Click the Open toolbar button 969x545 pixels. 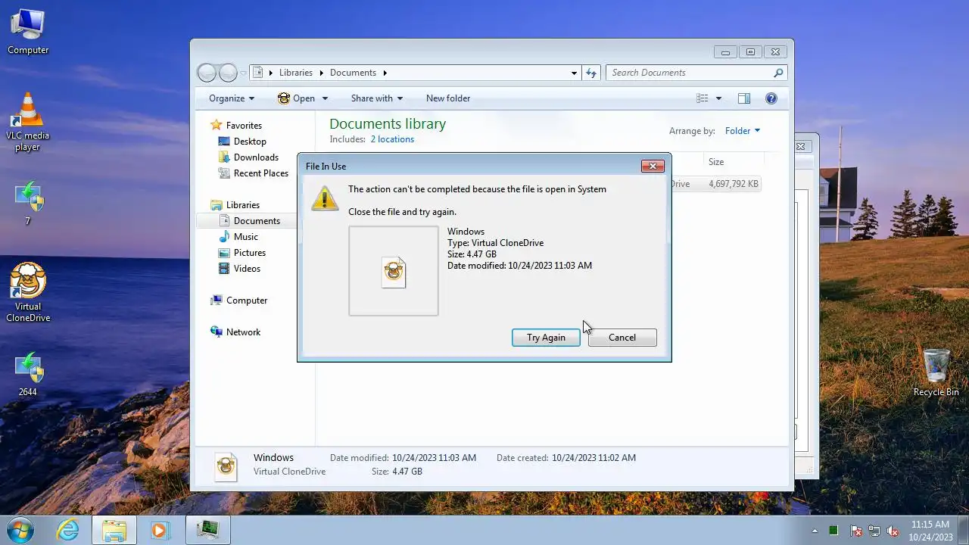click(296, 98)
